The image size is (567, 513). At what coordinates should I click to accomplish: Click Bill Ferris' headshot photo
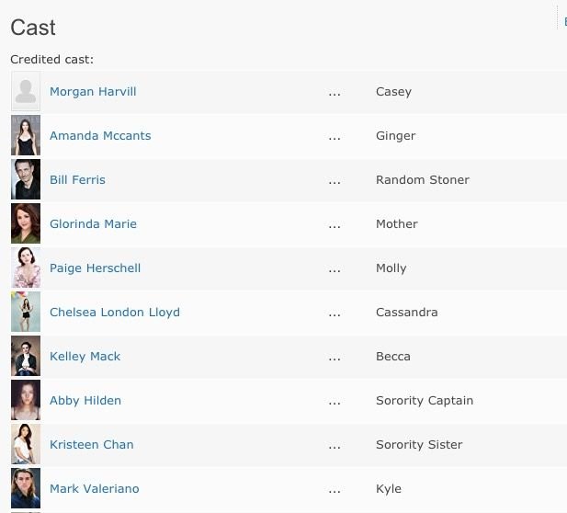(x=26, y=180)
